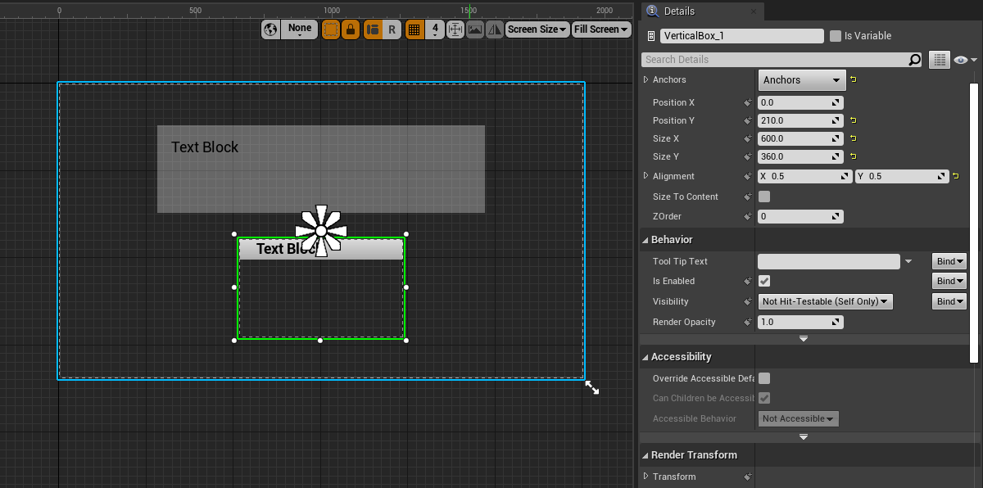Click the Render Opacity bind icon
Viewport: 983px width, 488px height.
pyautogui.click(x=747, y=323)
